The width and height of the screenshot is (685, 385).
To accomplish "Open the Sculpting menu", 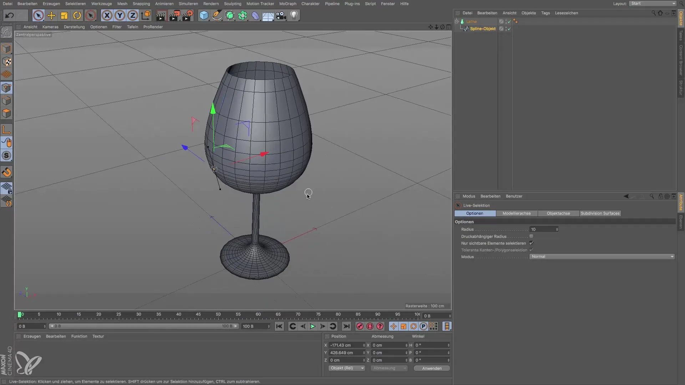I will pos(233,4).
